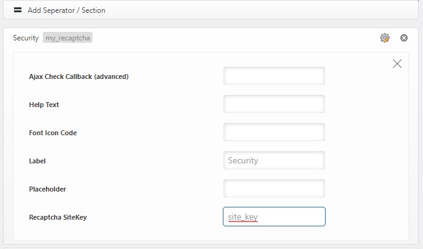Click the separator icon beside Add Seperator
Image resolution: width=423 pixels, height=249 pixels.
coord(18,10)
